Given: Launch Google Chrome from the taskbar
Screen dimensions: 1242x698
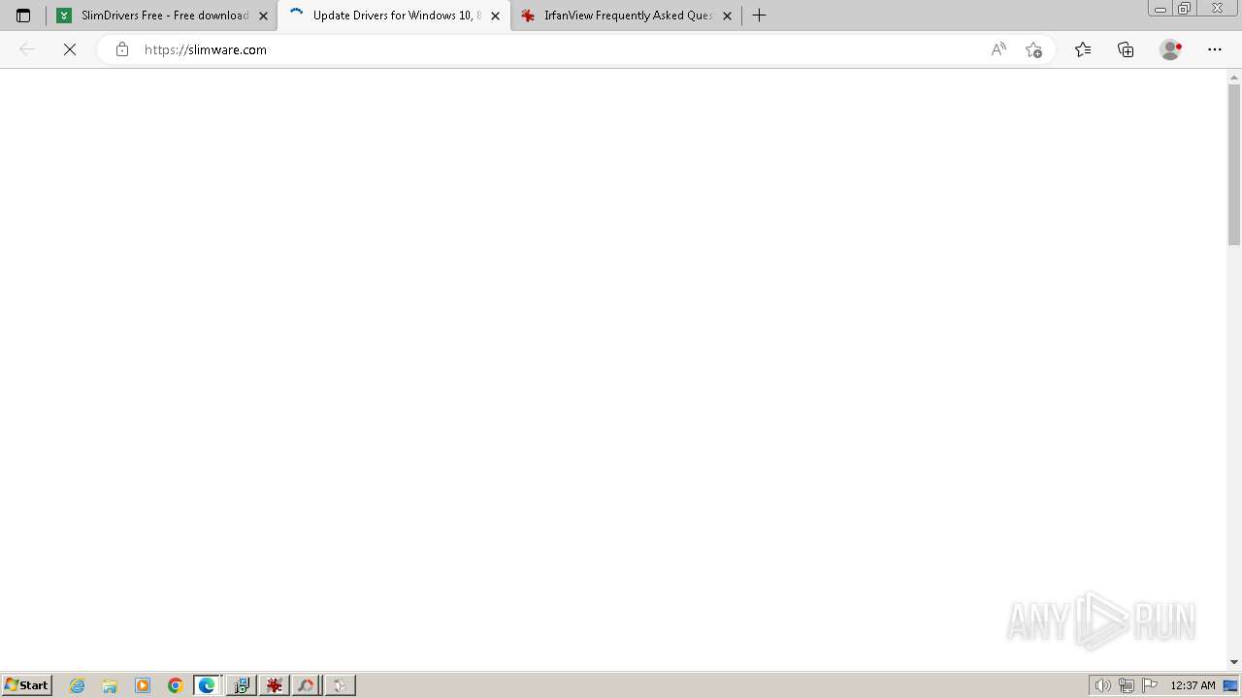Looking at the screenshot, I should (176, 685).
